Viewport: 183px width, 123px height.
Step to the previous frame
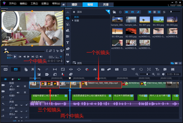(24, 57)
